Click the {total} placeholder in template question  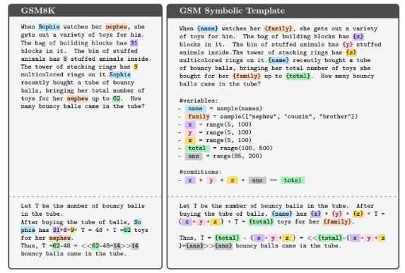point(298,76)
